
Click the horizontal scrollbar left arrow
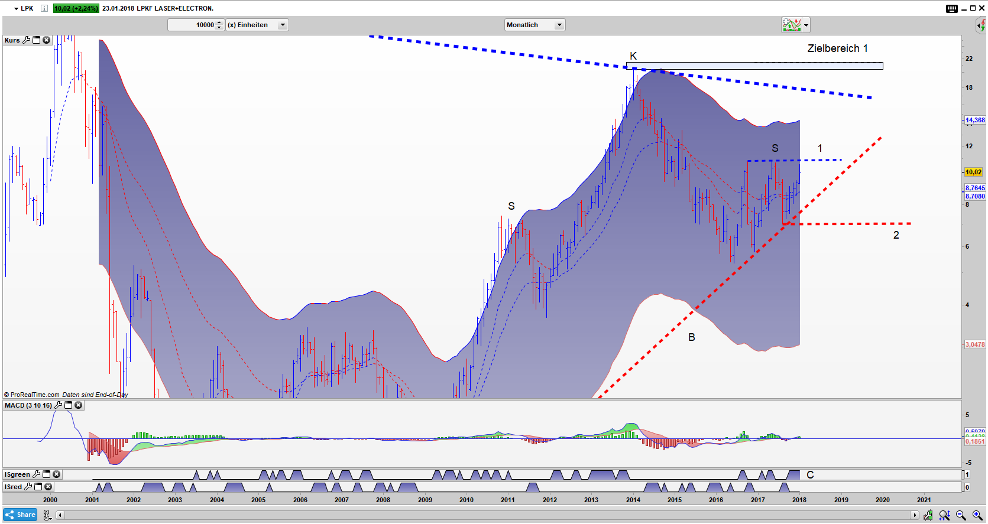click(x=60, y=515)
